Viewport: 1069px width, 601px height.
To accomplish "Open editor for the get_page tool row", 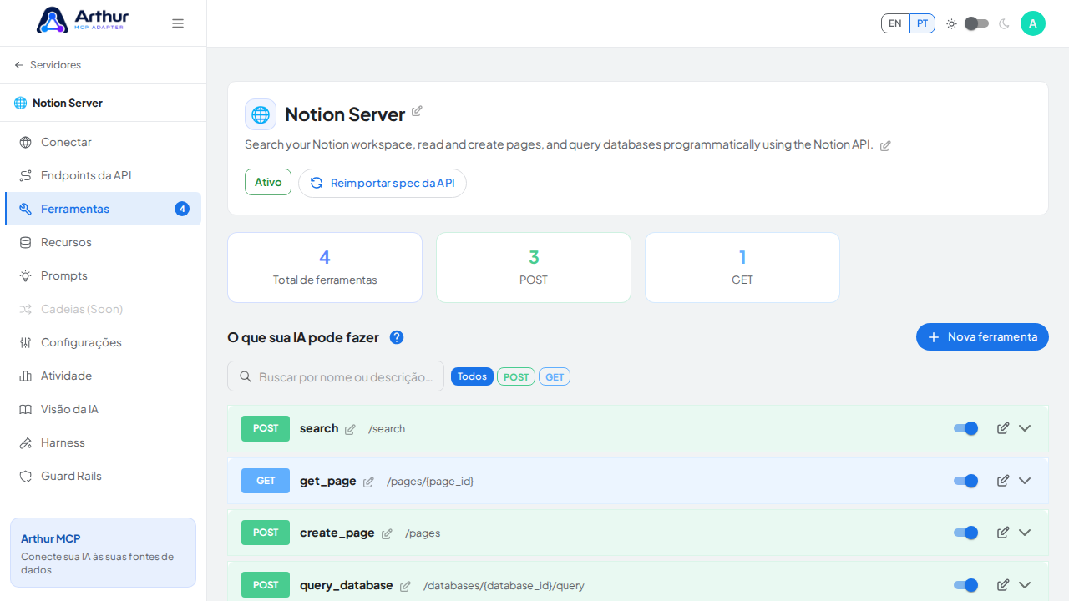I will 1003,481.
